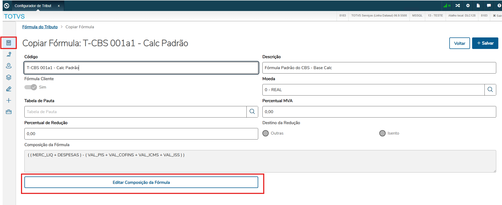
Task: Click the MSSQL status entry
Action: pos(417,16)
